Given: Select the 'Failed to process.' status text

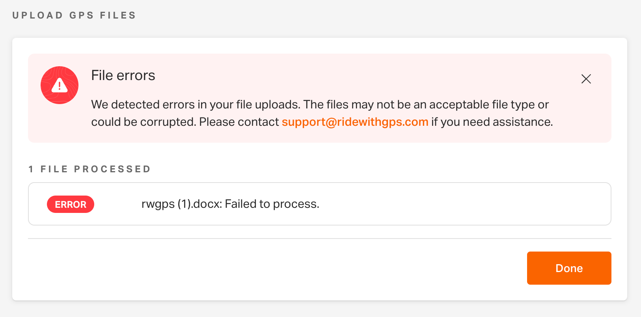Looking at the screenshot, I should coord(272,204).
